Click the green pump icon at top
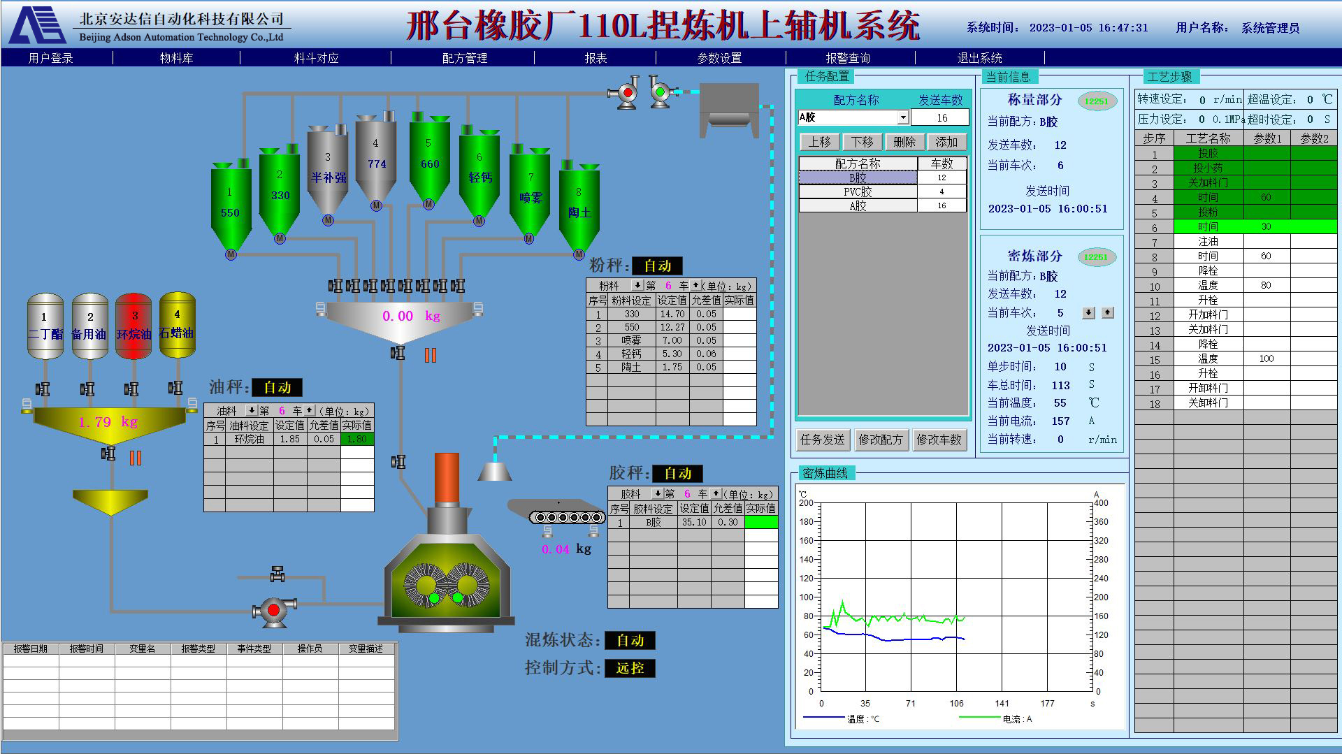The image size is (1342, 754). (660, 92)
